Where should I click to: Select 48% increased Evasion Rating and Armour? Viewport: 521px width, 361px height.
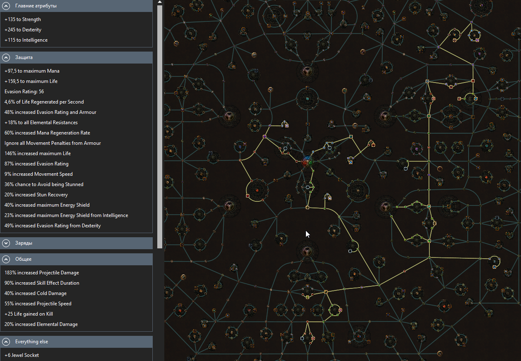point(50,112)
